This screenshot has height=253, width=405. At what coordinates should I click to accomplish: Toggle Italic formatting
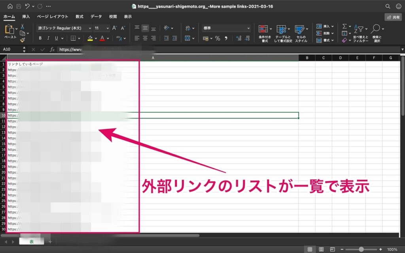point(48,38)
